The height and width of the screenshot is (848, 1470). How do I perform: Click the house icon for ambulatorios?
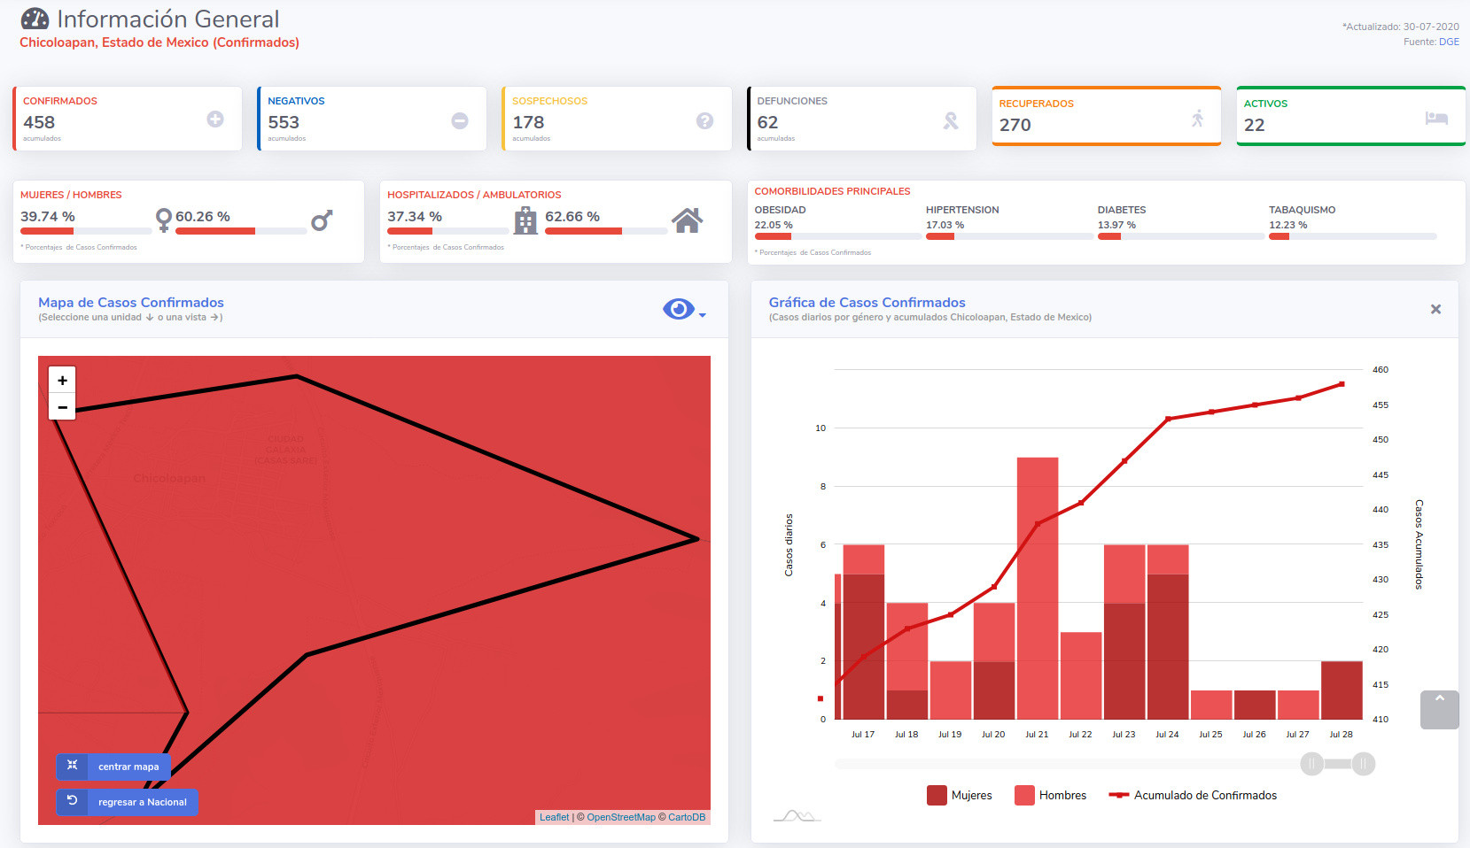[688, 220]
